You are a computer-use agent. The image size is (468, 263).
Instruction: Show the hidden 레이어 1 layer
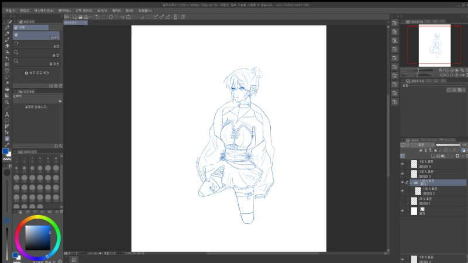click(x=402, y=201)
